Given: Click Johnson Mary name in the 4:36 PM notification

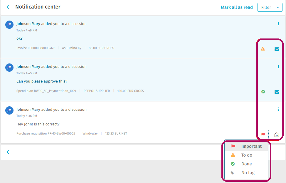Looking at the screenshot, I should click(x=28, y=110).
